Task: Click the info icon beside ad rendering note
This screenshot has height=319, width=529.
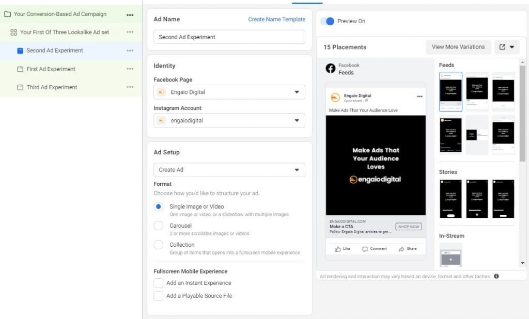Action: 496,276
